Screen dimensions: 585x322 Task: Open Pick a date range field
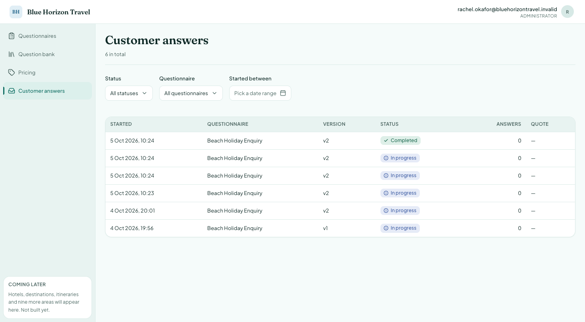pos(260,93)
